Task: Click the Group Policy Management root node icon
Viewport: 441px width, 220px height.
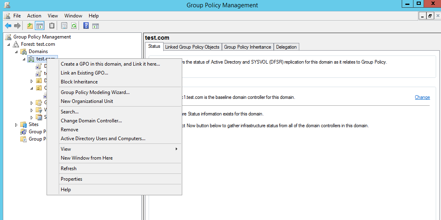Action: (x=9, y=37)
